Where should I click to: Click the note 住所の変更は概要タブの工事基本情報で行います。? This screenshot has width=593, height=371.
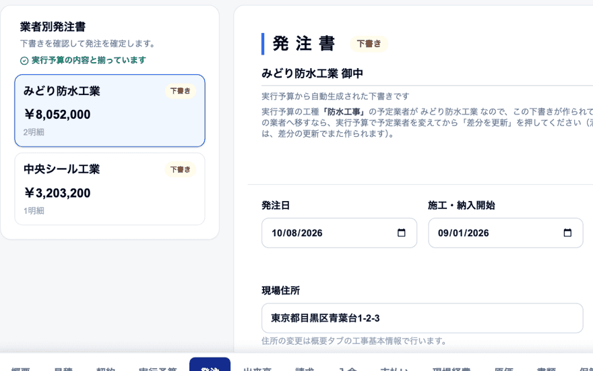click(x=354, y=341)
